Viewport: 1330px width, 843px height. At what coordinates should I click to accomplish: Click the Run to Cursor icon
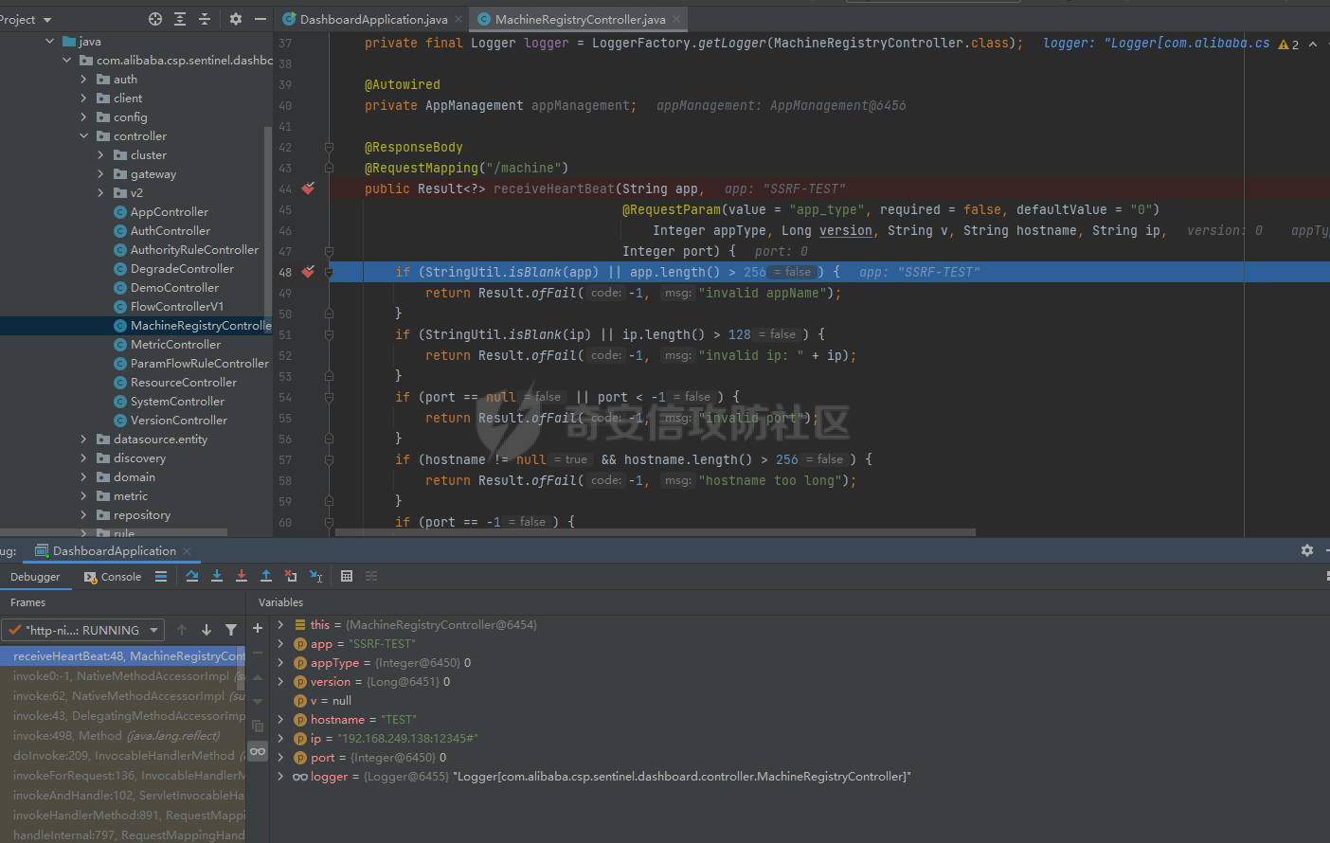[x=315, y=576]
